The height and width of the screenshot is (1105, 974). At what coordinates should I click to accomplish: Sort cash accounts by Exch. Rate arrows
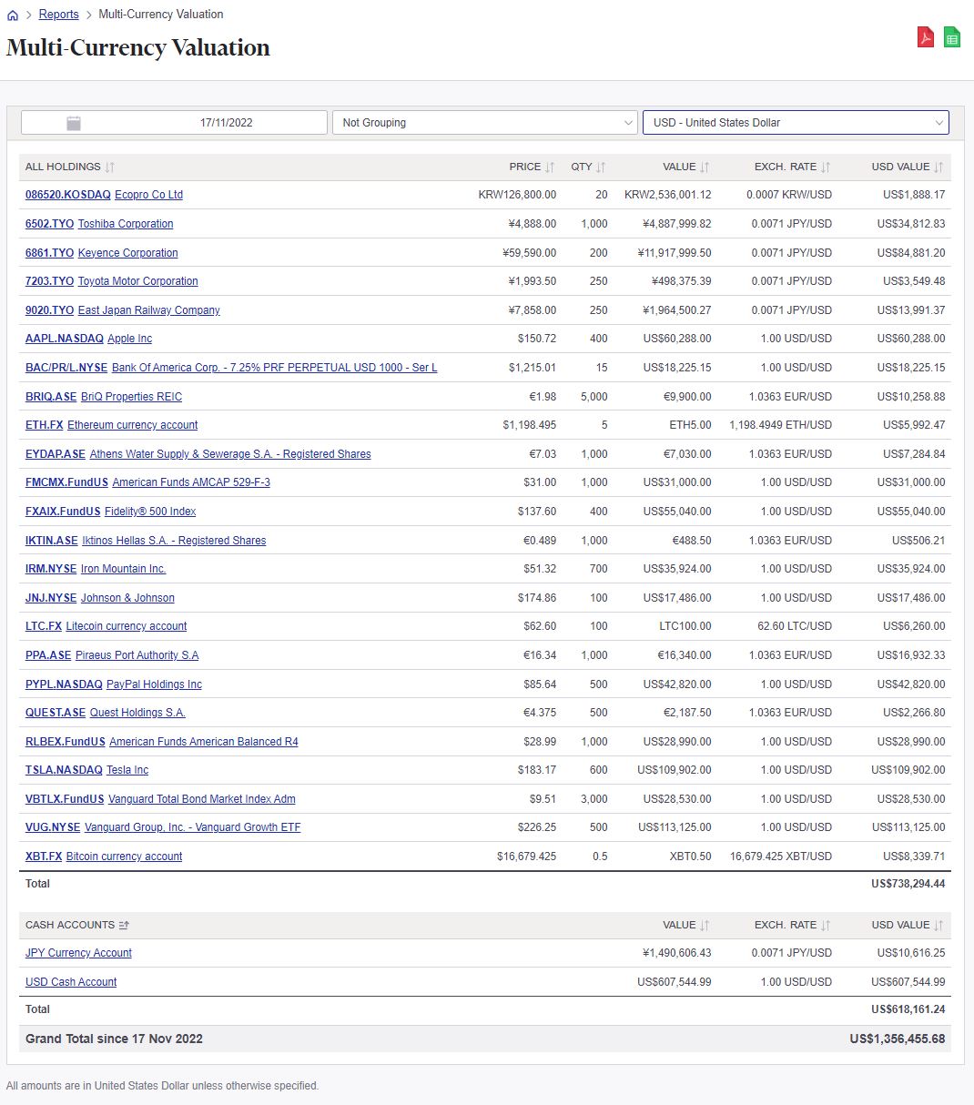tap(826, 926)
